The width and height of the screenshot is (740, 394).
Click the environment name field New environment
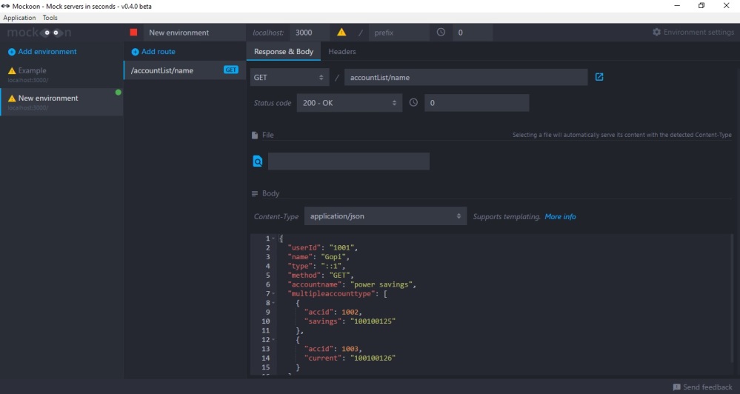tap(194, 33)
